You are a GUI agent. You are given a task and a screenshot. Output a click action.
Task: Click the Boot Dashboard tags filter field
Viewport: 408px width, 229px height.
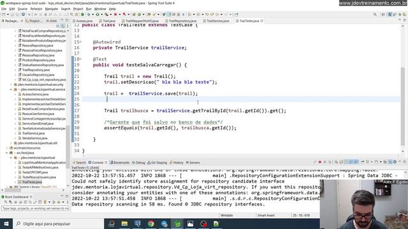click(36, 208)
